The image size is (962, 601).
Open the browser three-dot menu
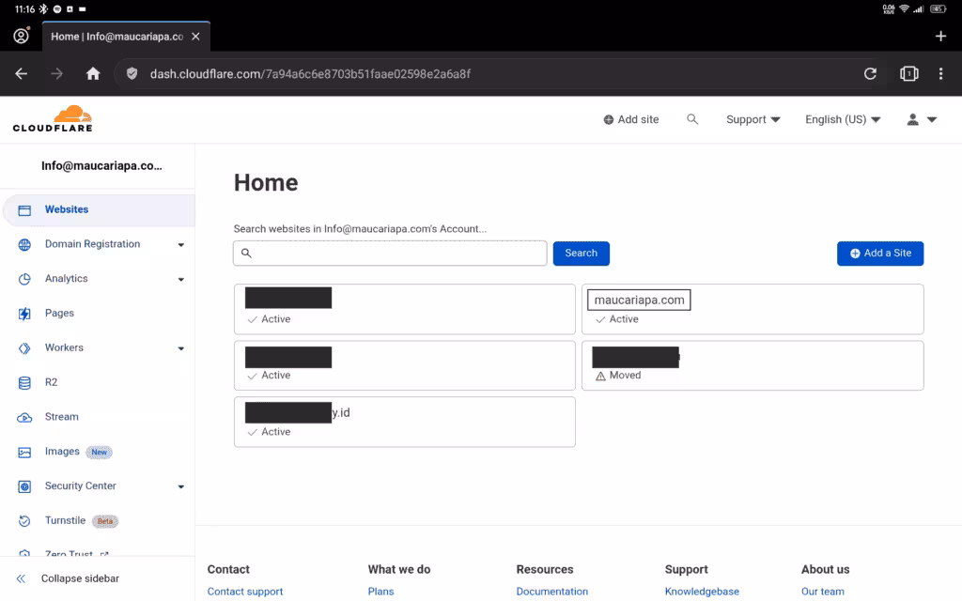940,74
